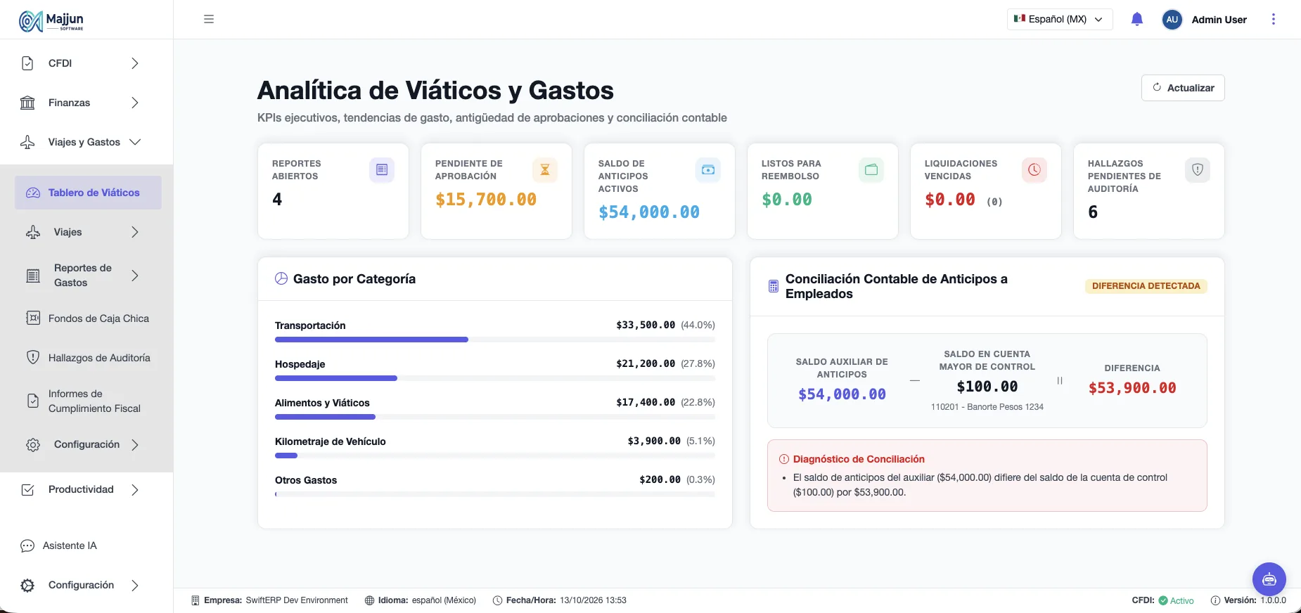Click the Reportes Abiertos card icon

point(382,169)
